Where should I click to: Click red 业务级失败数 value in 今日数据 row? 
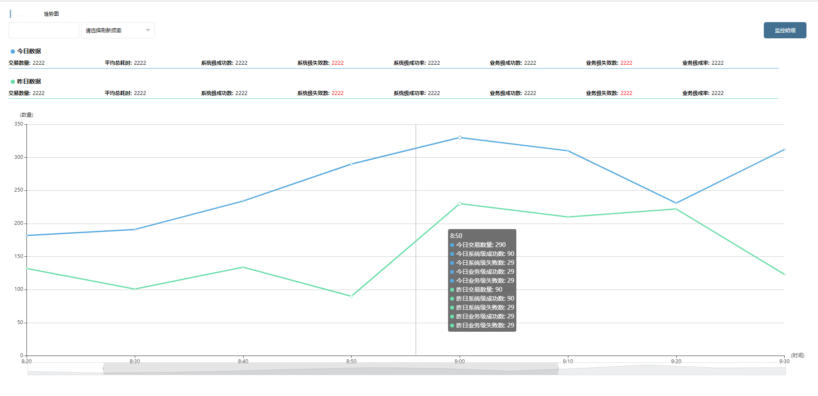(x=626, y=63)
